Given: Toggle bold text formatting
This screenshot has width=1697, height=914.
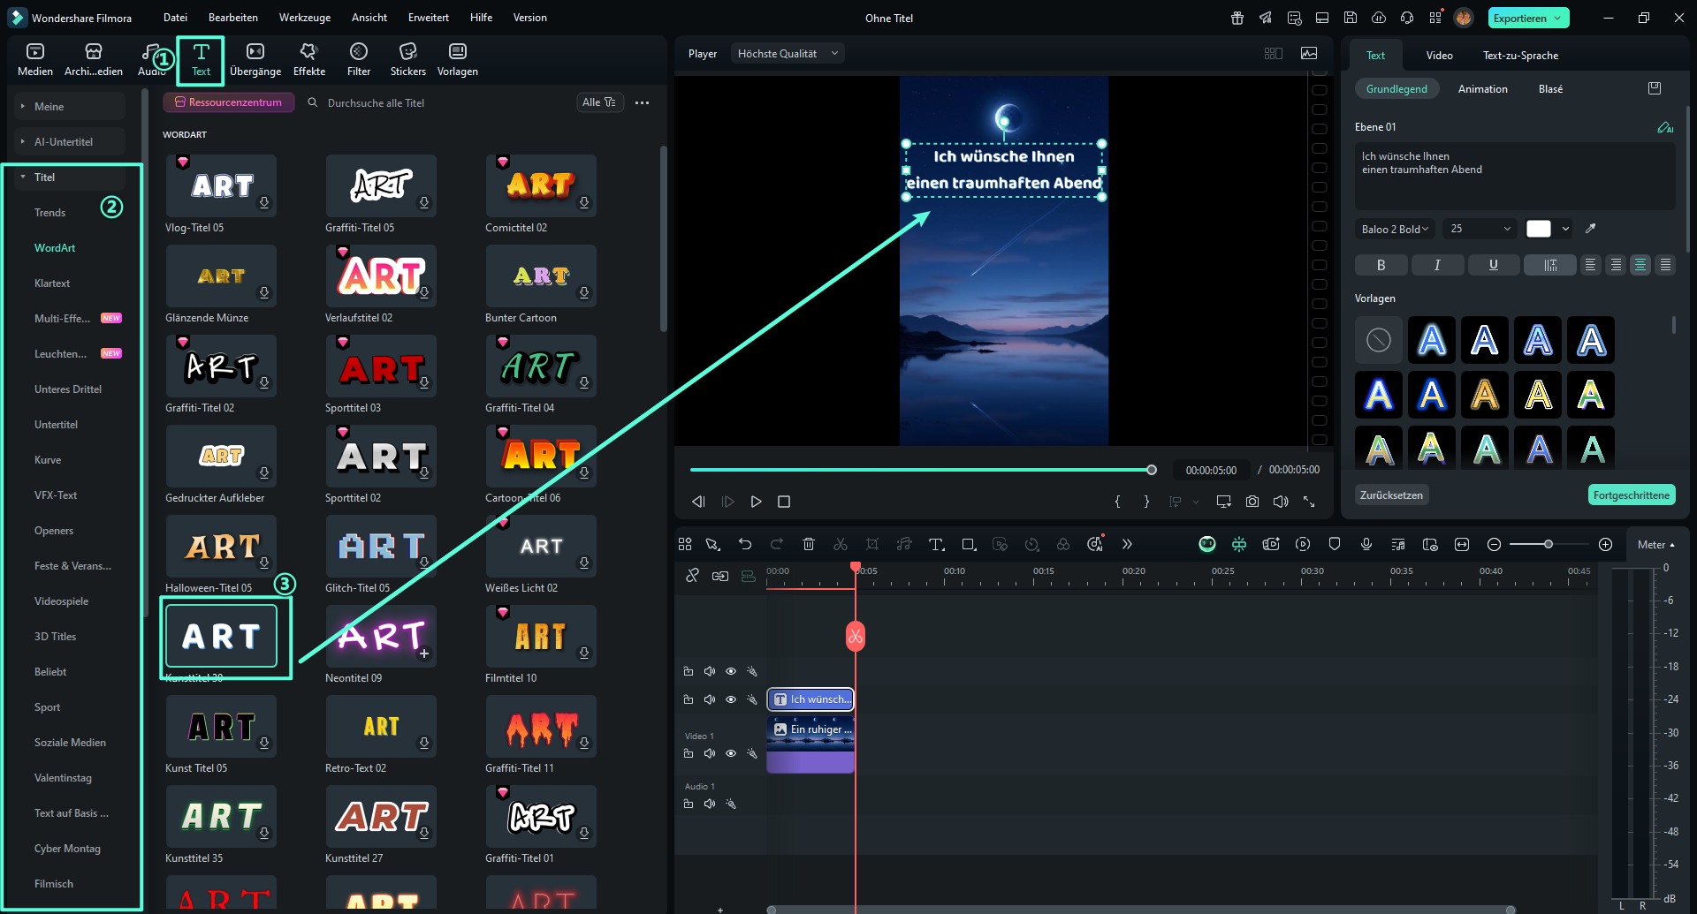Looking at the screenshot, I should click(x=1381, y=265).
